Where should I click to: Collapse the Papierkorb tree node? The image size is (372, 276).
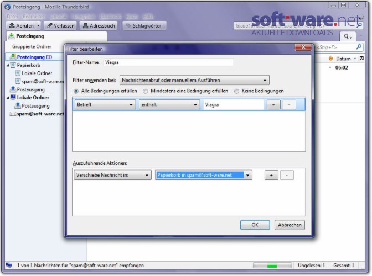tap(8, 65)
